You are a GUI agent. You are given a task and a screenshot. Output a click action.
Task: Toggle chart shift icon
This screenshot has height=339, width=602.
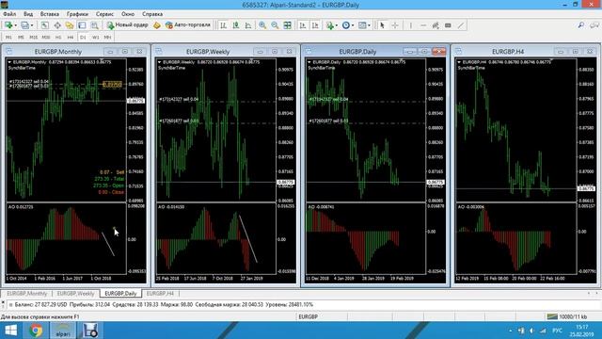[x=315, y=25]
